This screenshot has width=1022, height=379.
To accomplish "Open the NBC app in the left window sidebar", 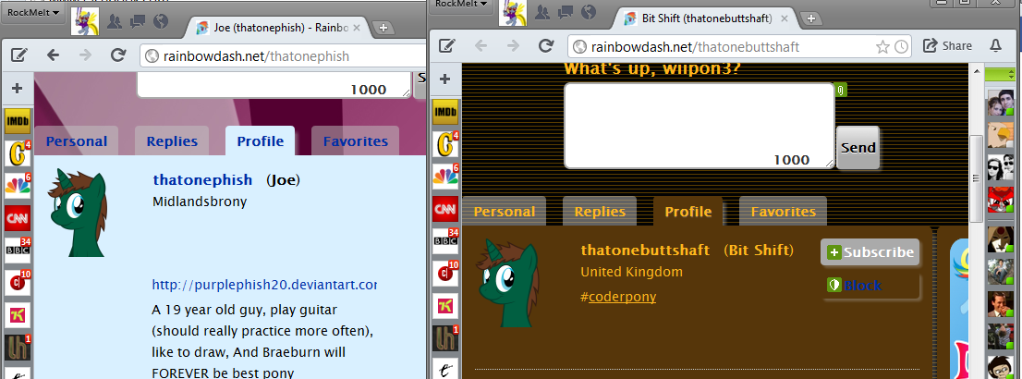I will coord(17,185).
